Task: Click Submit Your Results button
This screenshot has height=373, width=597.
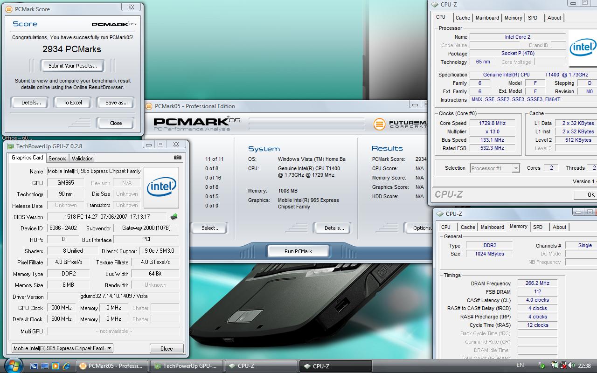Action: (x=73, y=66)
